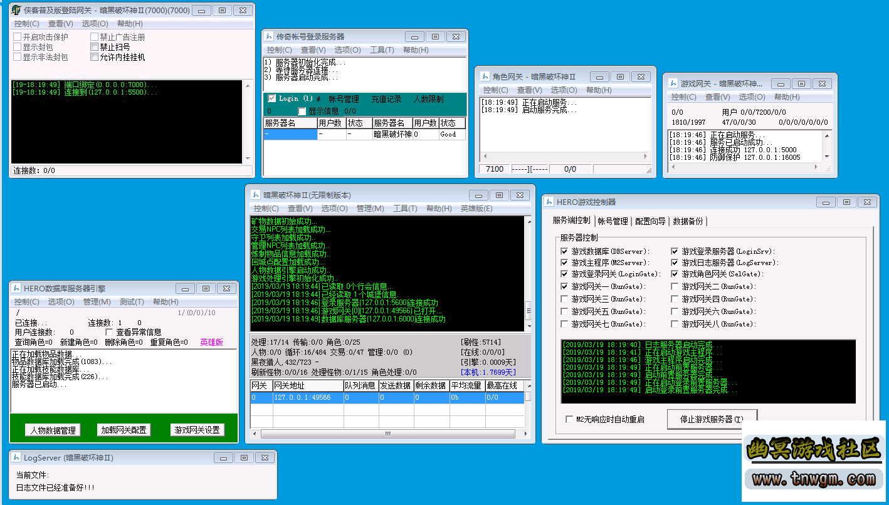The image size is (889, 505).
Task: Click 平均流量 column header
Action: pos(467,385)
